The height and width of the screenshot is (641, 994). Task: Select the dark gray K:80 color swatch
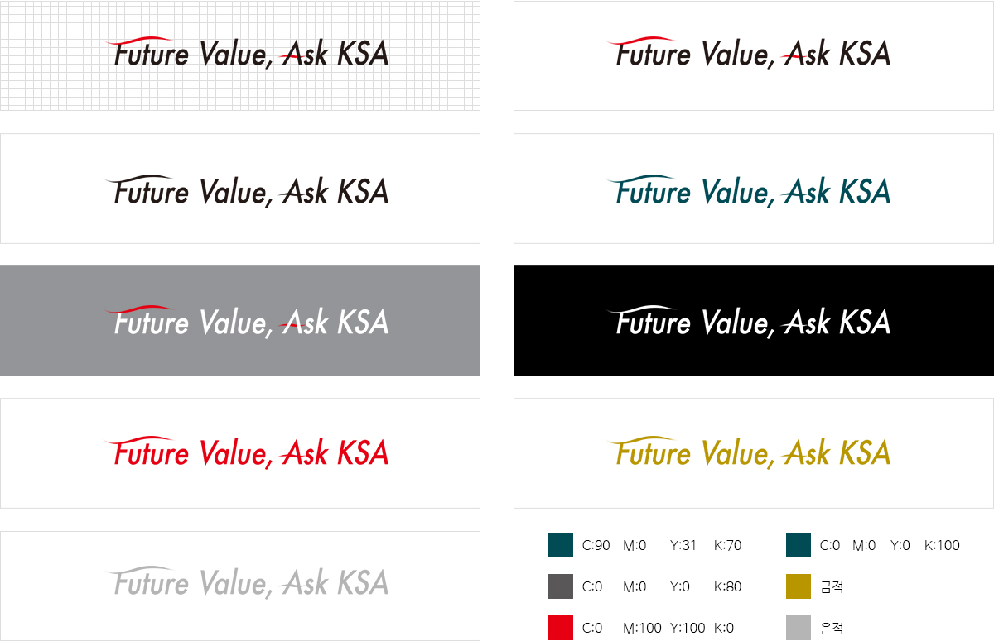561,586
